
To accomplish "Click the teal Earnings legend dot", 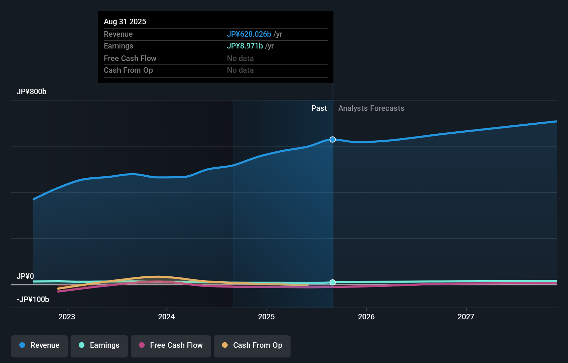I will click(x=82, y=345).
